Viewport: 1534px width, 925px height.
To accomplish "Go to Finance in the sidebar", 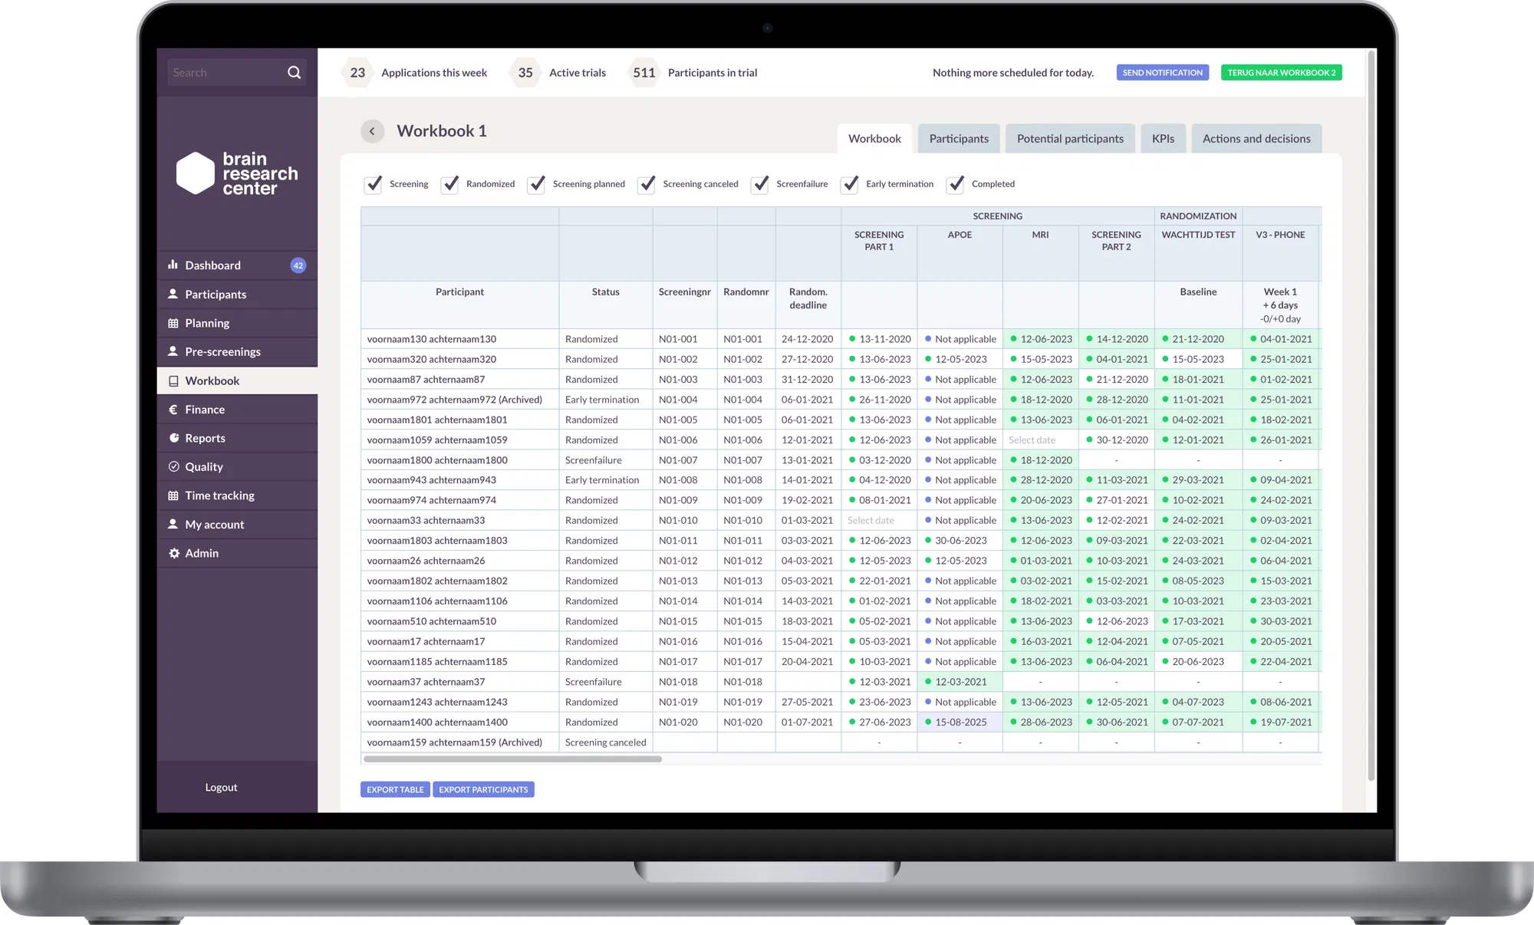I will (x=237, y=410).
